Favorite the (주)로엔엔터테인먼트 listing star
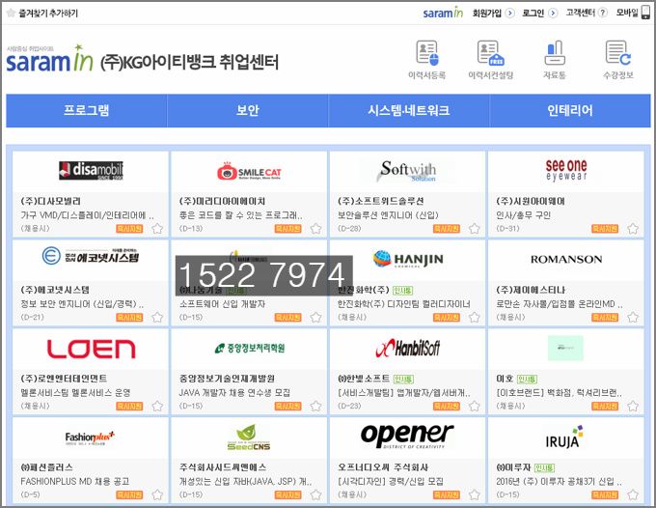 (x=157, y=407)
